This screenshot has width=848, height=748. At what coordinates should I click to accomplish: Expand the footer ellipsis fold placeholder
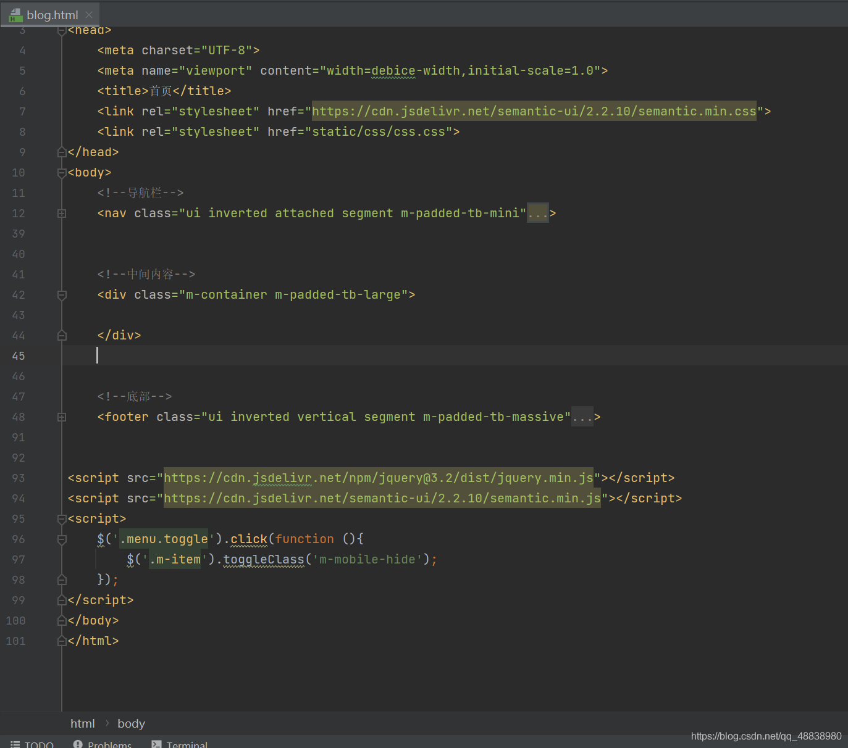(x=582, y=417)
